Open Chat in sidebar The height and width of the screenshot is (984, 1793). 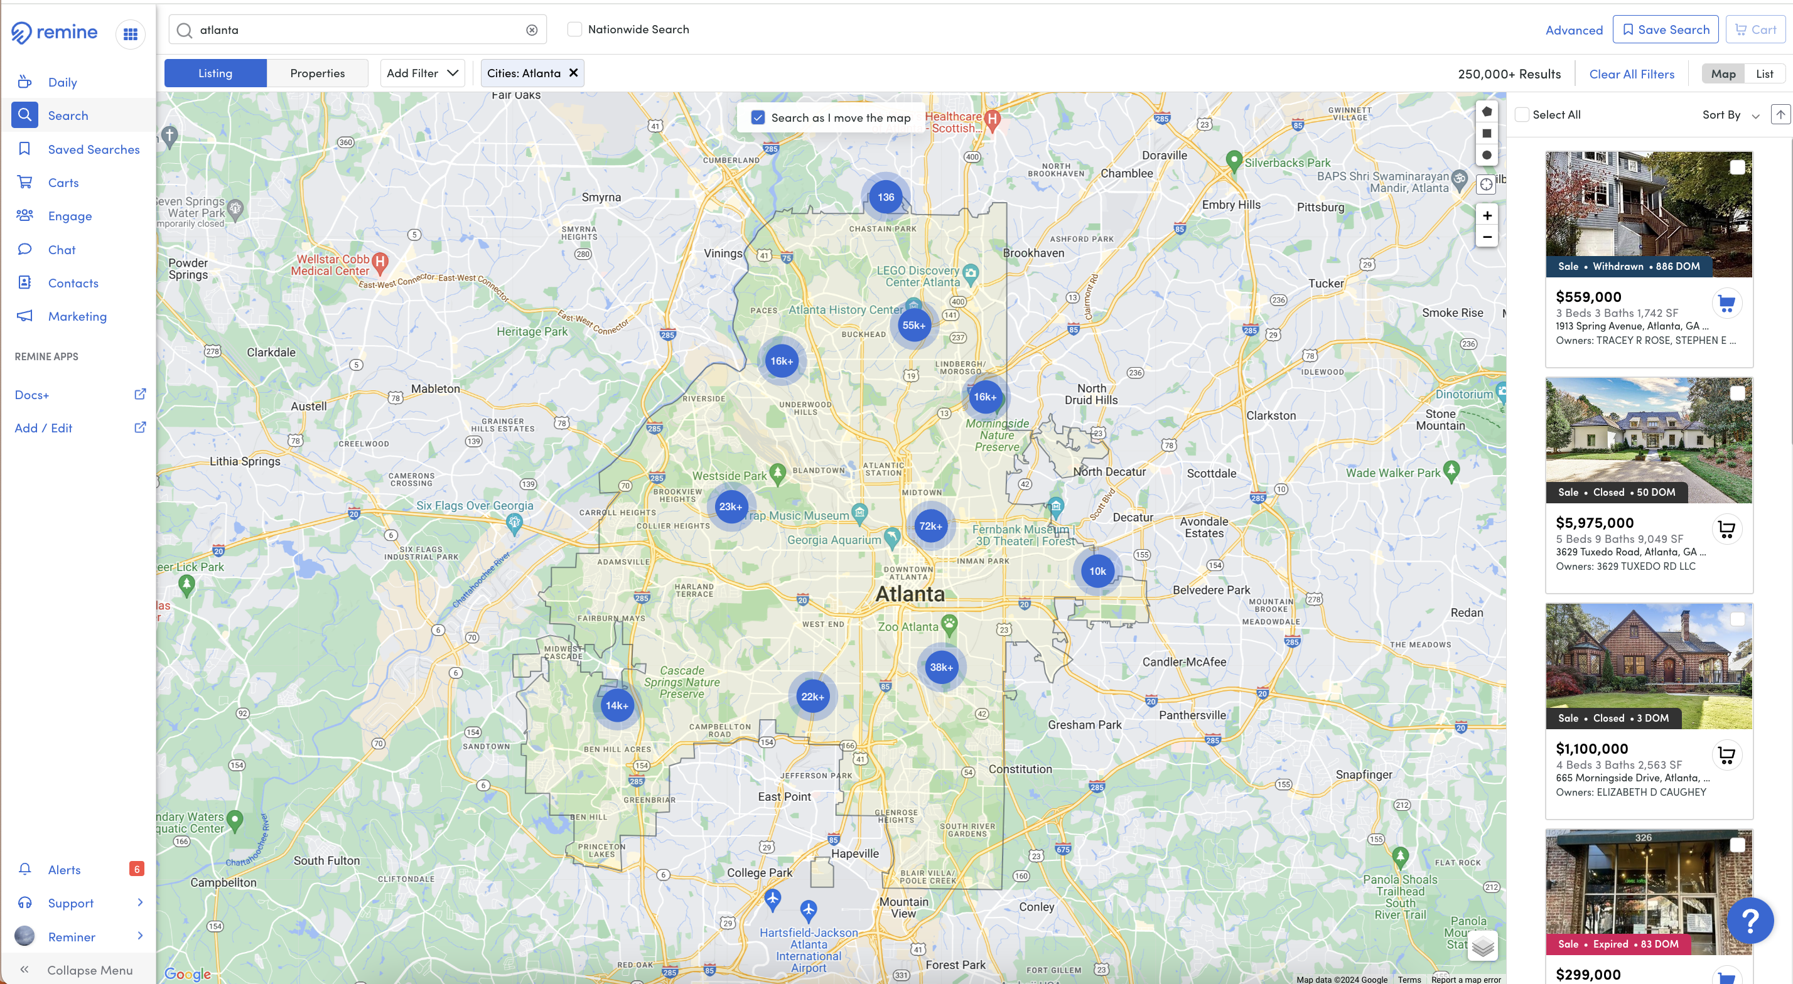point(78,249)
